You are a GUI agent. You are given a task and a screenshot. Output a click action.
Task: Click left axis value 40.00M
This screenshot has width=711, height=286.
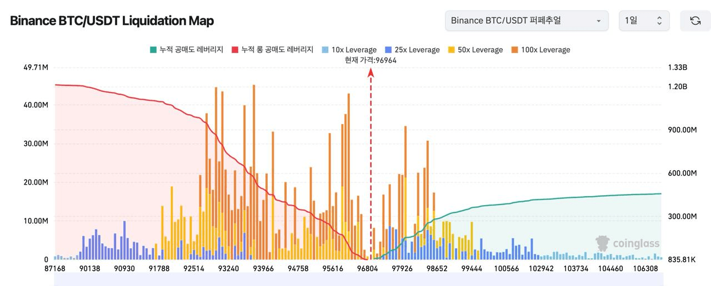pos(36,105)
